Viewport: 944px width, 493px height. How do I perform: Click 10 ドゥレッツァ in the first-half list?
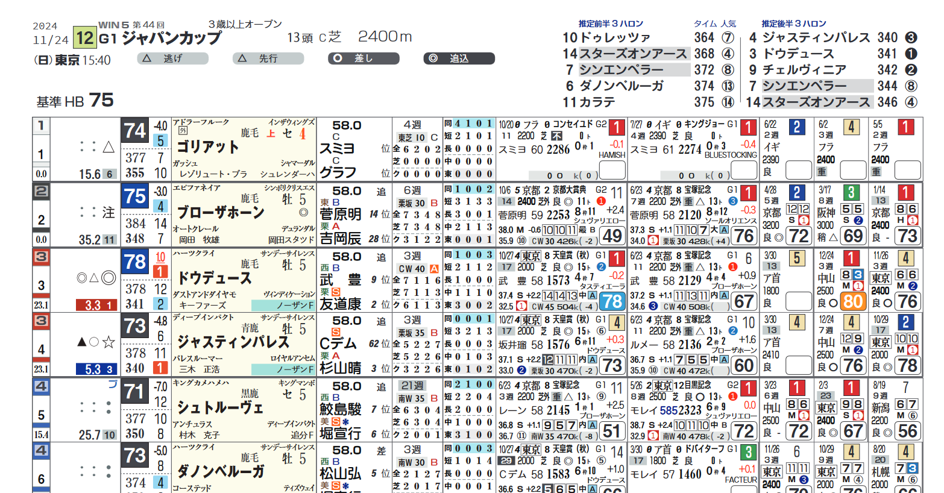[606, 37]
